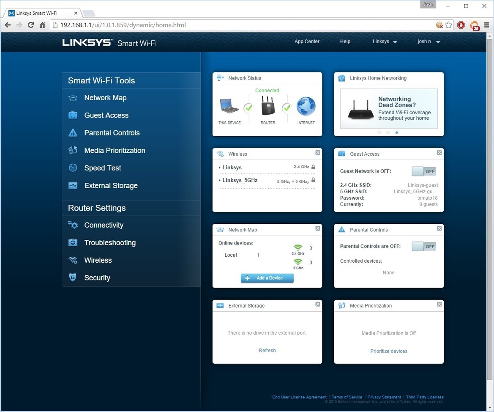Viewport: 494px width, 412px height.
Task: Click the lock icon beside Linksys 2.4 GHz
Action: click(313, 167)
